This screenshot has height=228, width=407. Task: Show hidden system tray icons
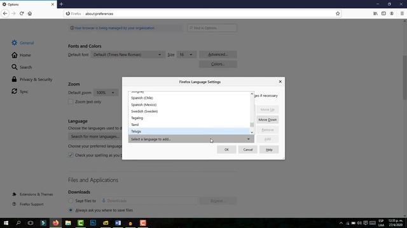point(341,223)
